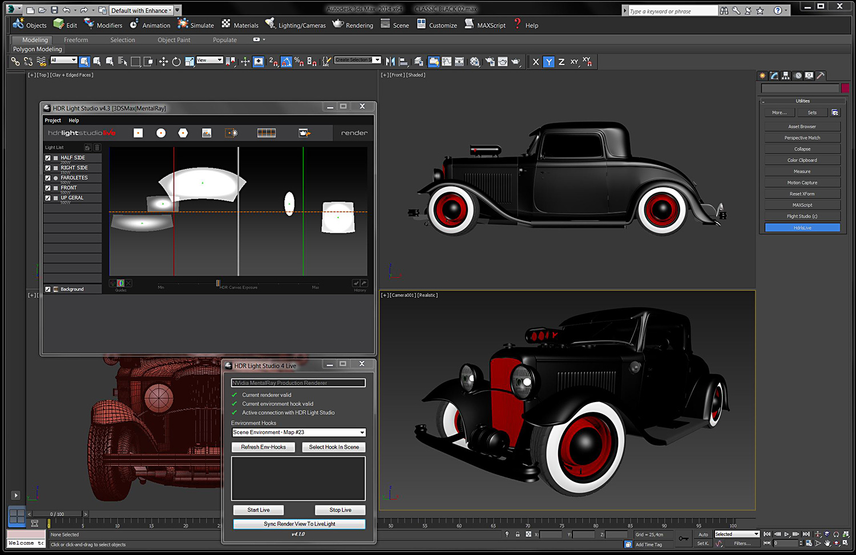
Task: Click the Mirror tool icon
Action: click(390, 62)
